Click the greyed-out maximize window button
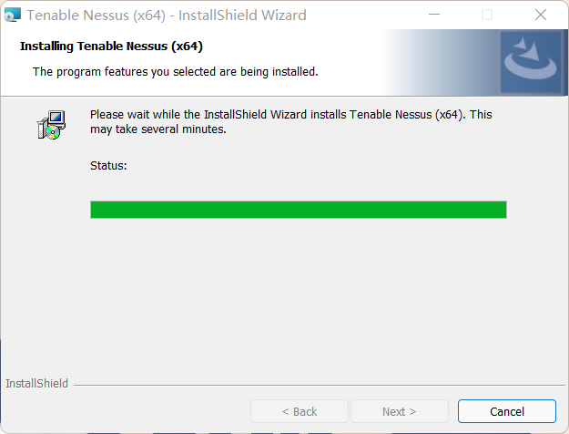569x434 pixels. [487, 15]
